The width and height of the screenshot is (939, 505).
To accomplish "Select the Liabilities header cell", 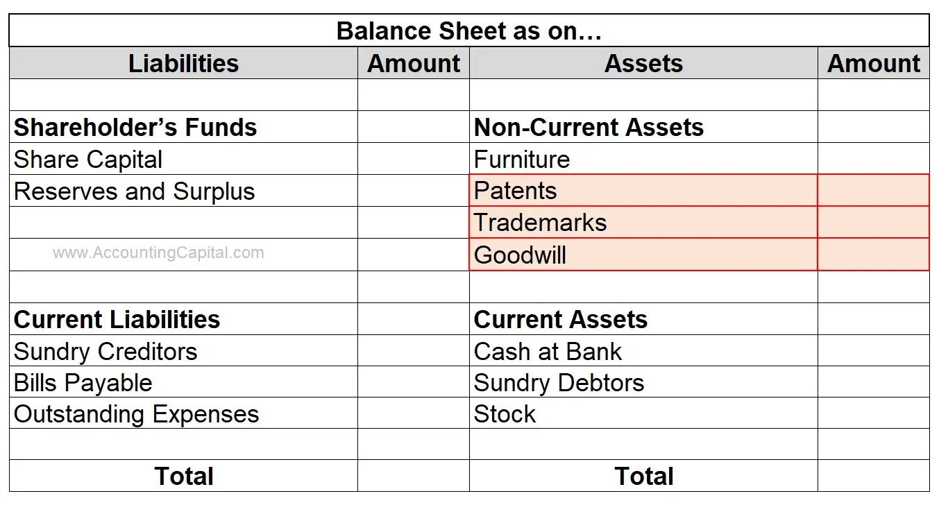I will pos(184,63).
